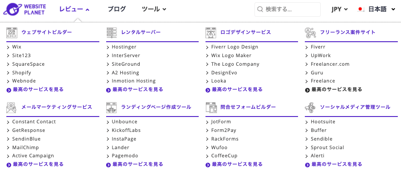
Task: Open the UpWork review link
Action: tap(321, 55)
